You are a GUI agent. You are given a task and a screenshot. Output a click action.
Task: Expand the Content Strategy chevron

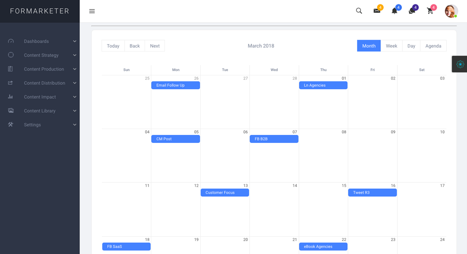(x=75, y=56)
